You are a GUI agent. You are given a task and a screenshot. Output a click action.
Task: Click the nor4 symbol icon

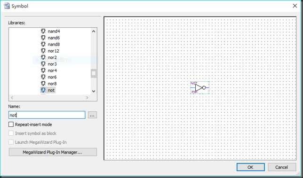click(43, 70)
